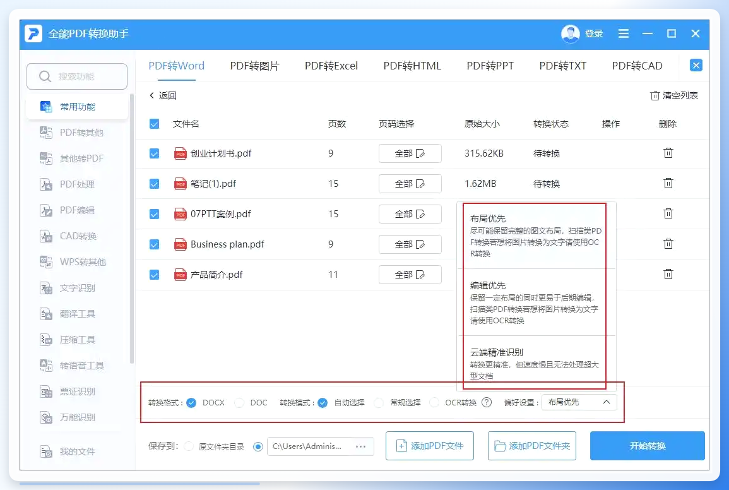Delete 笔记(1).pdf with trash icon
Viewport: 729px width, 490px height.
[x=668, y=183]
